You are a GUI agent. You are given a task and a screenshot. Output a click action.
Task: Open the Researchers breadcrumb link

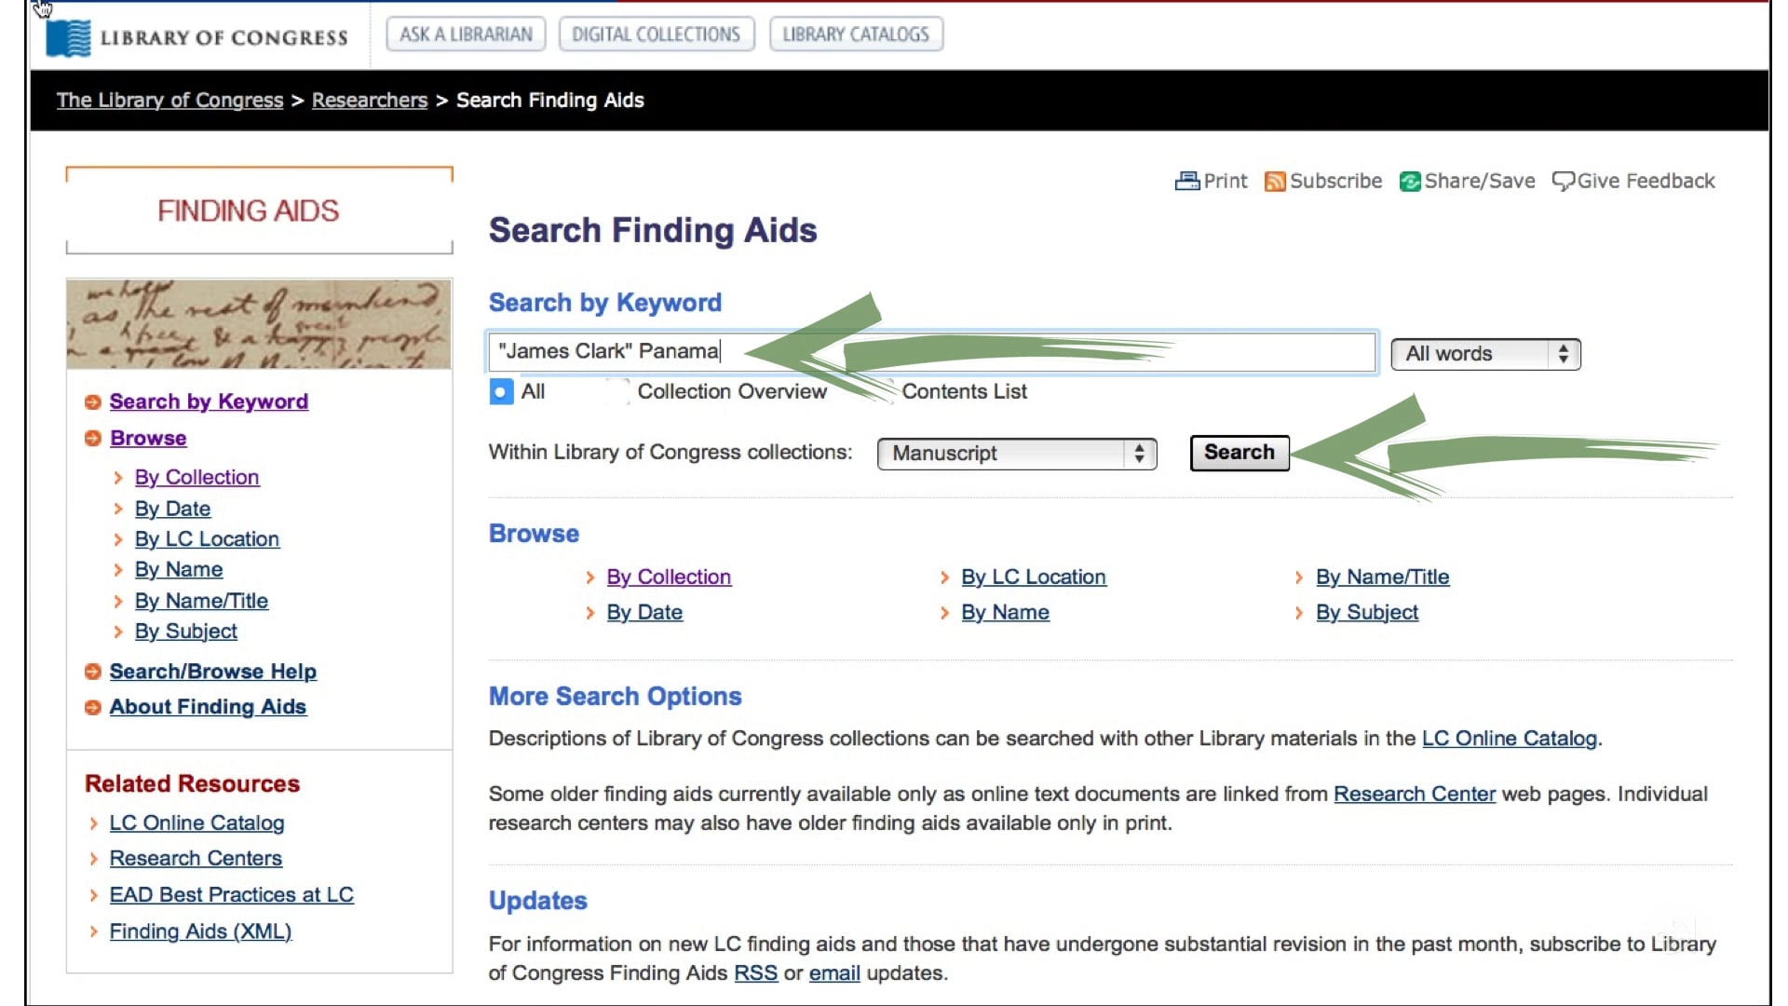pos(369,100)
